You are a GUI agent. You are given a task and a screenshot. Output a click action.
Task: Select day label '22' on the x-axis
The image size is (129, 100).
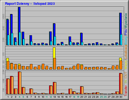coord(89,97)
